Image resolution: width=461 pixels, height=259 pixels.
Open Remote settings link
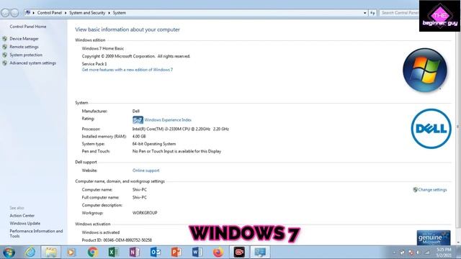pos(24,47)
